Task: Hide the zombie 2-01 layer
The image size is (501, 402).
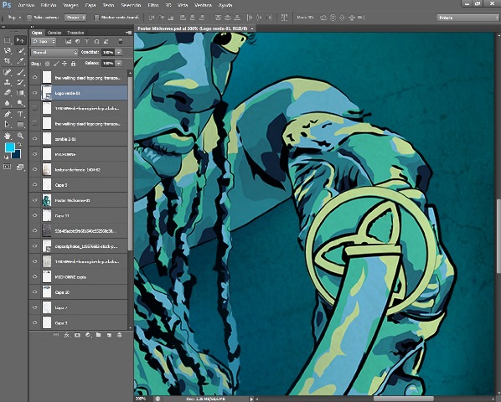Action: click(x=34, y=139)
